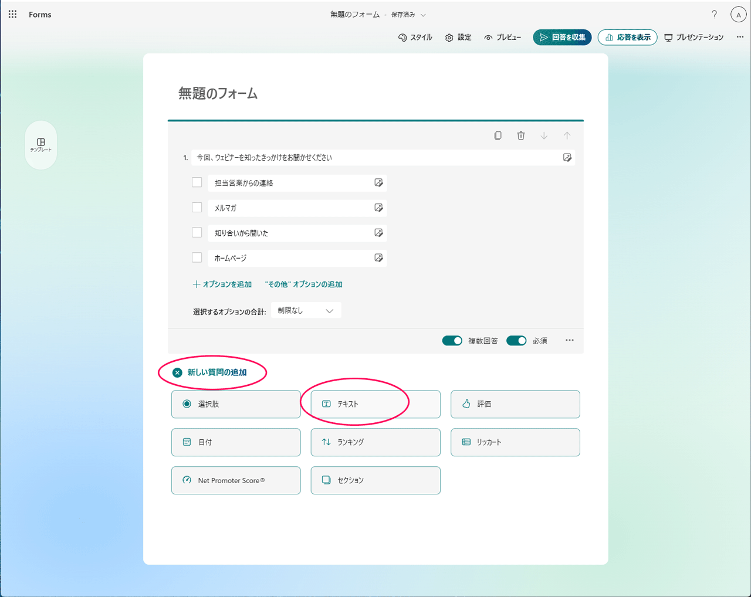Viewport: 751px width, 597px height.
Task: Check the メルマガ answer checkbox
Action: [x=197, y=207]
